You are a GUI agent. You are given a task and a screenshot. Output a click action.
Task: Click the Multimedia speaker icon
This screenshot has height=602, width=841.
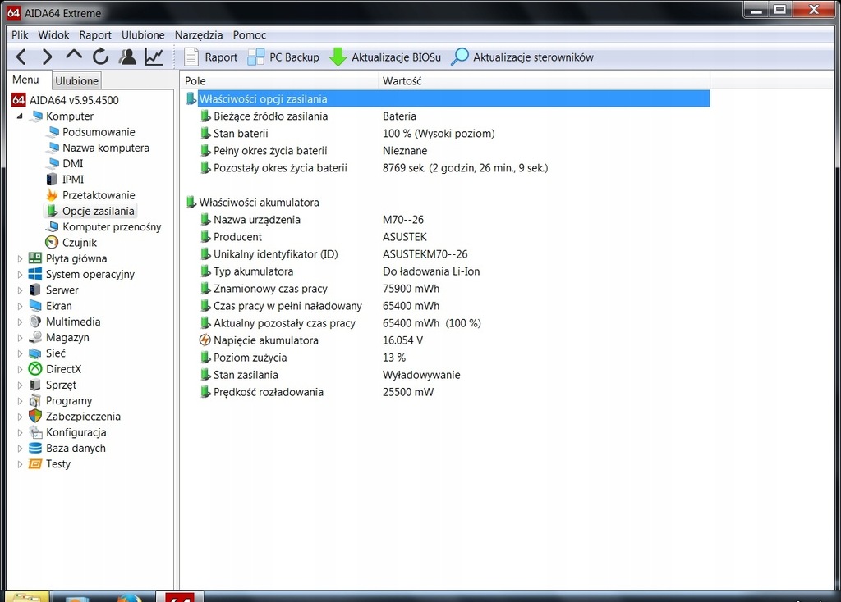pyautogui.click(x=34, y=322)
